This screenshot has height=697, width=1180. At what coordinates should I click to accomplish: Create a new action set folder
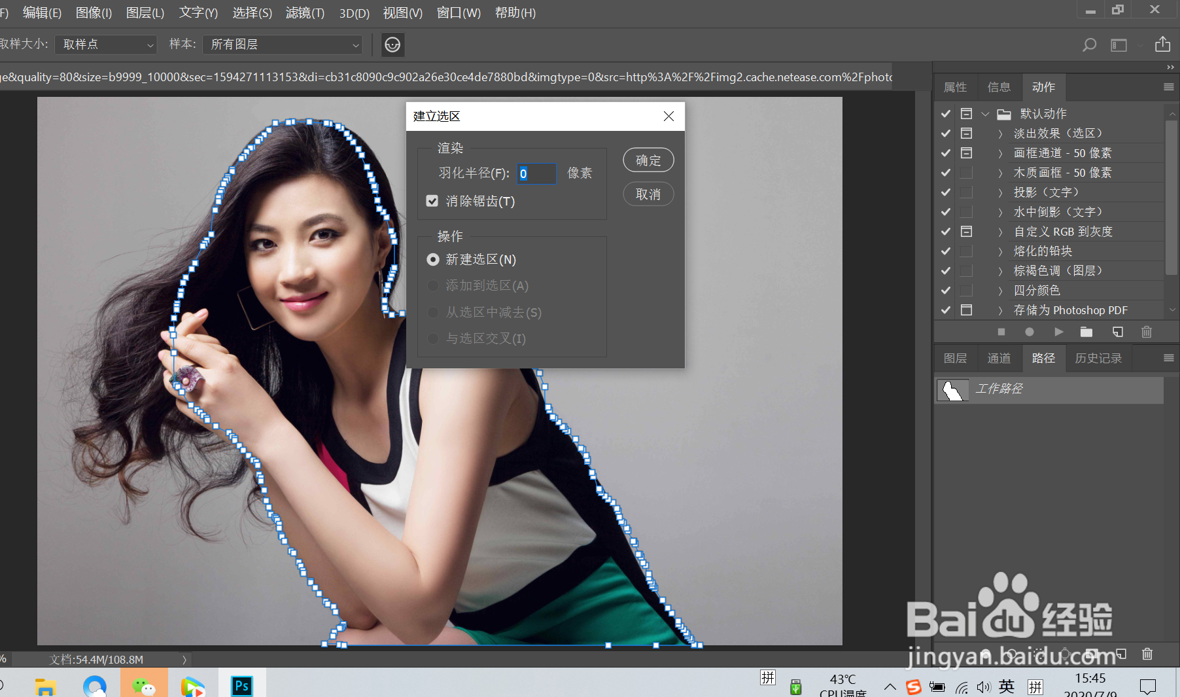[x=1086, y=332]
